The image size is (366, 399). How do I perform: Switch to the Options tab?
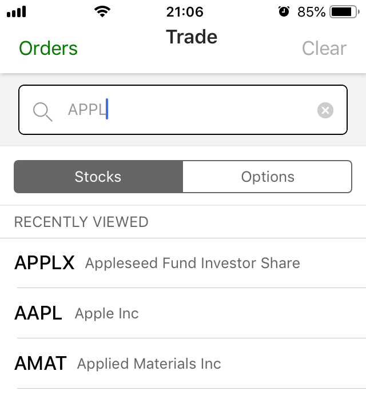[x=267, y=177]
